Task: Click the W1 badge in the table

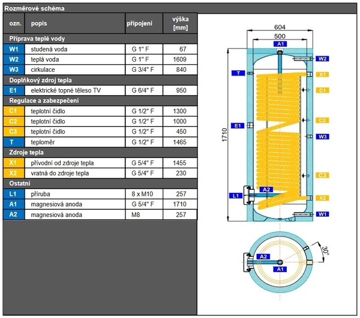Action: click(x=14, y=49)
